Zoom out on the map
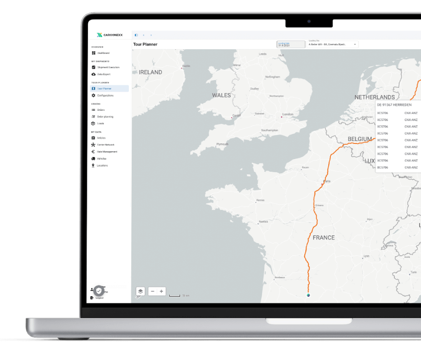This screenshot has width=421, height=361. coord(153,291)
